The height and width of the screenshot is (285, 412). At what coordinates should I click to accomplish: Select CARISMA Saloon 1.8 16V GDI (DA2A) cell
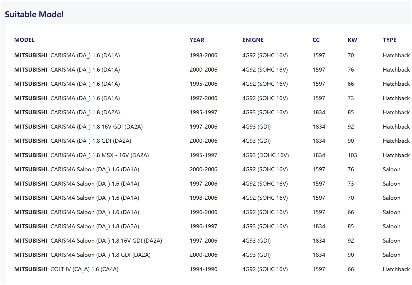106,241
